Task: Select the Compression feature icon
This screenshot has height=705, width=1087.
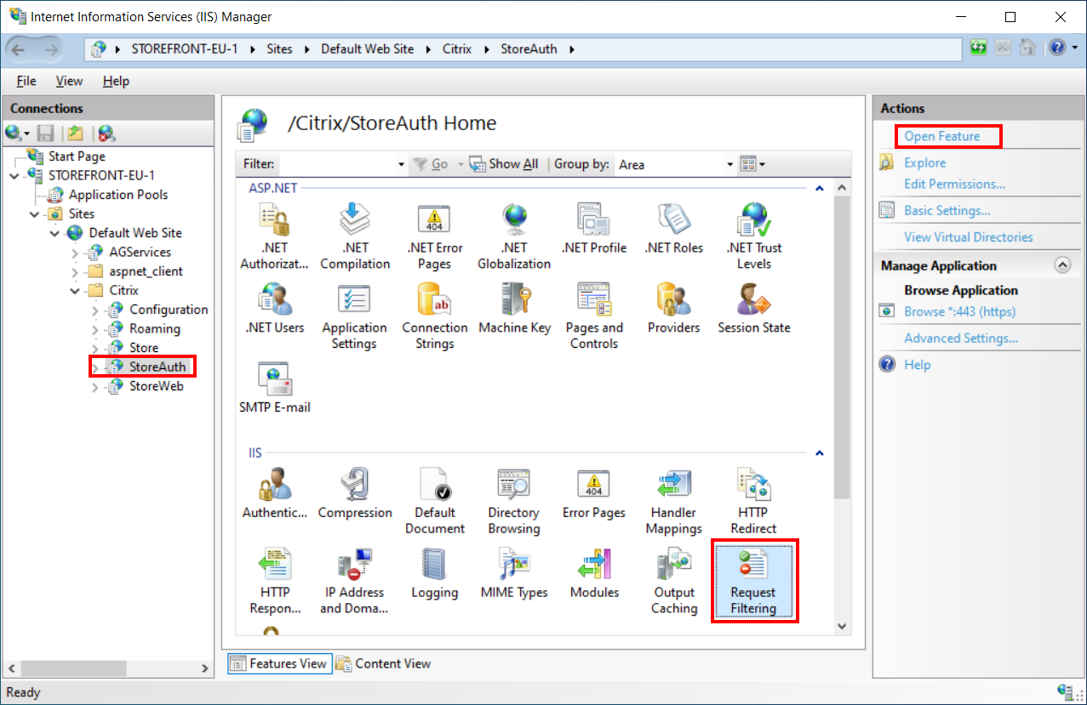Action: [355, 494]
